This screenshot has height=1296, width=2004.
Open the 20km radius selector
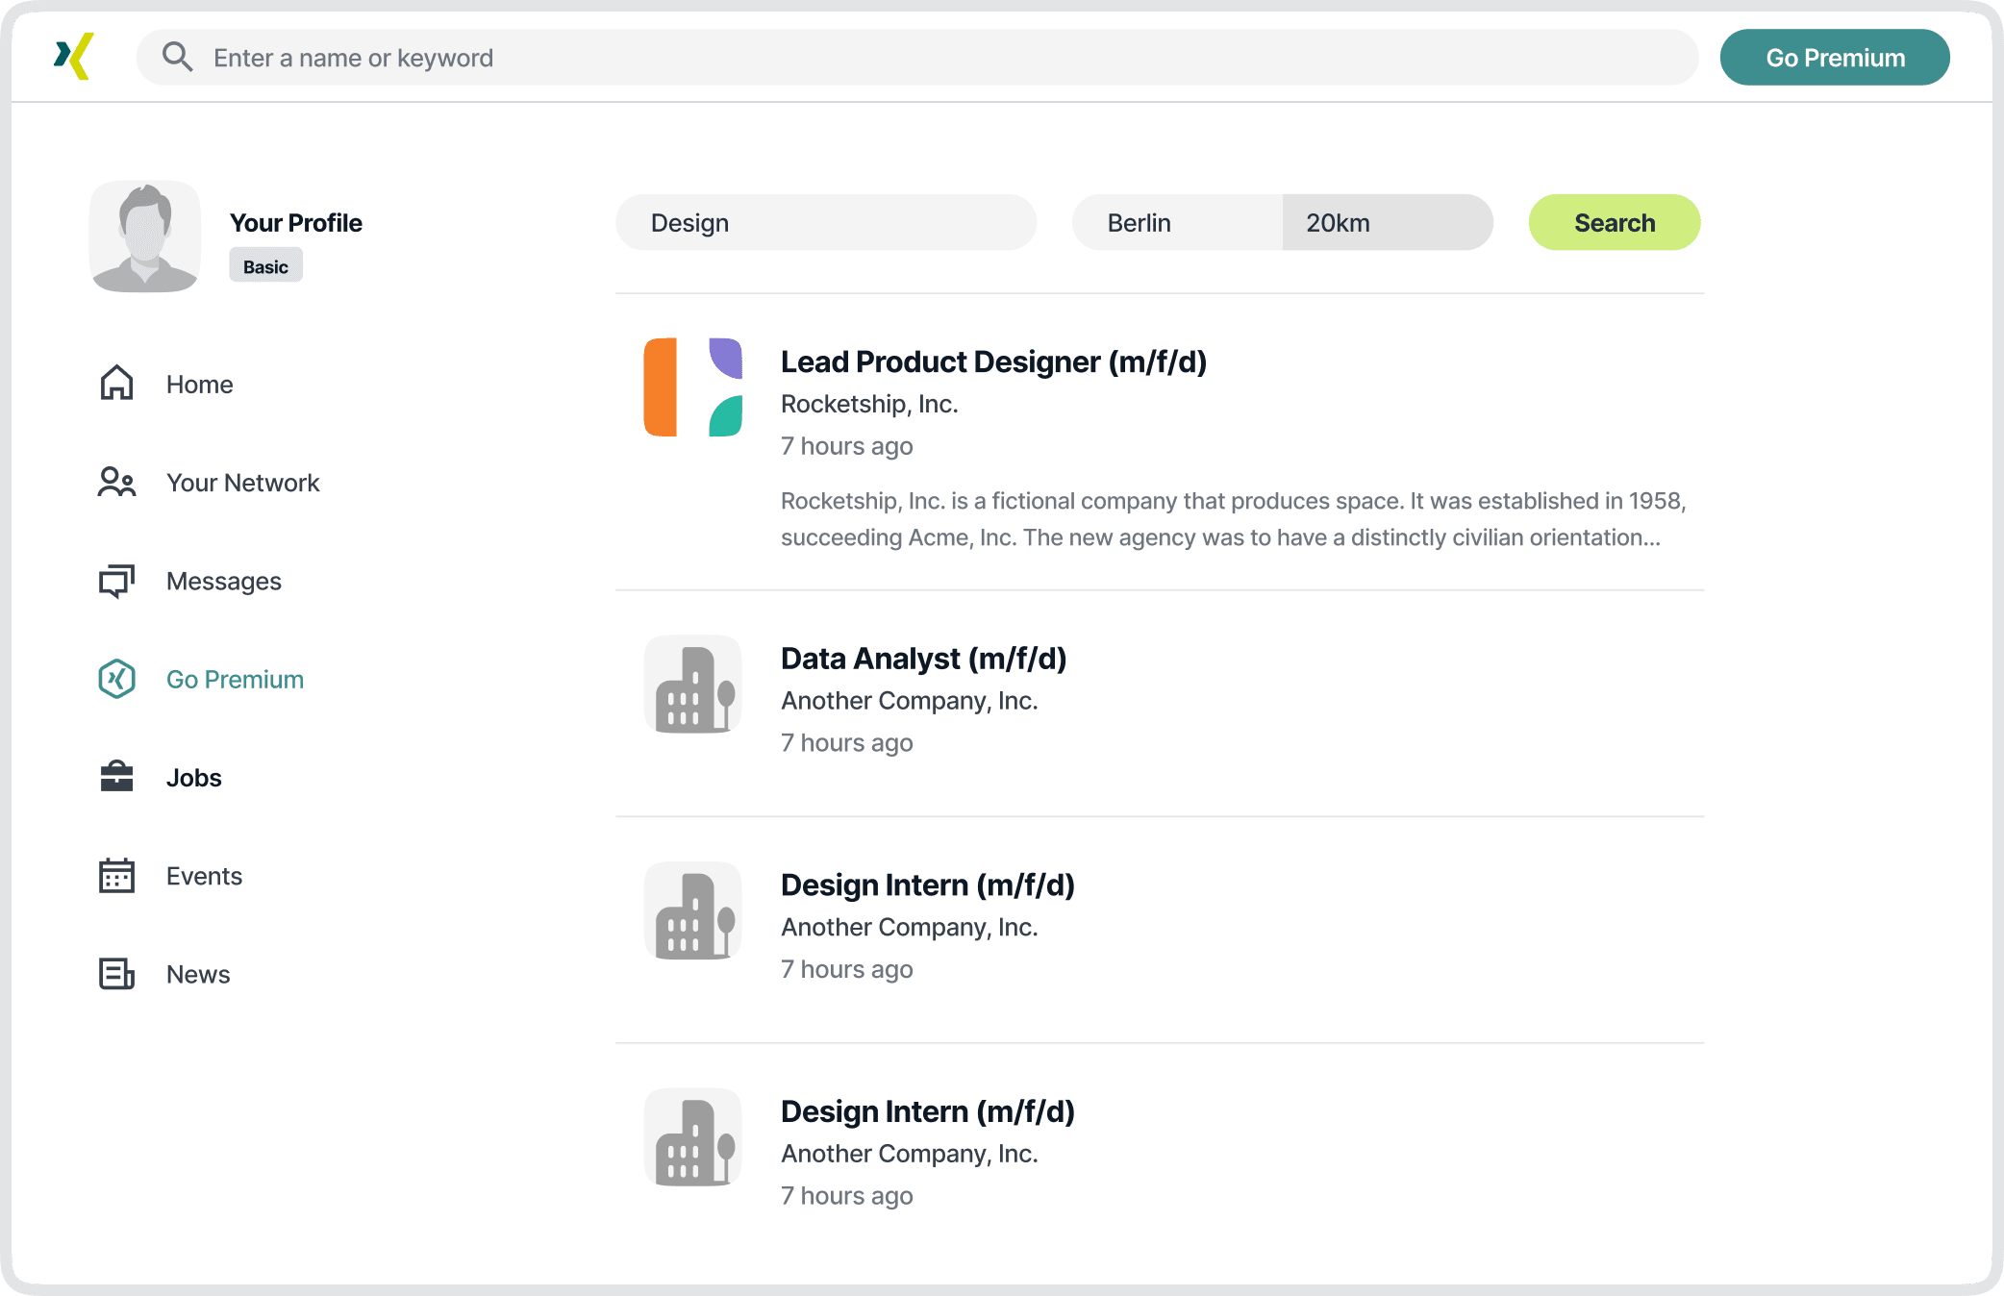pos(1388,223)
